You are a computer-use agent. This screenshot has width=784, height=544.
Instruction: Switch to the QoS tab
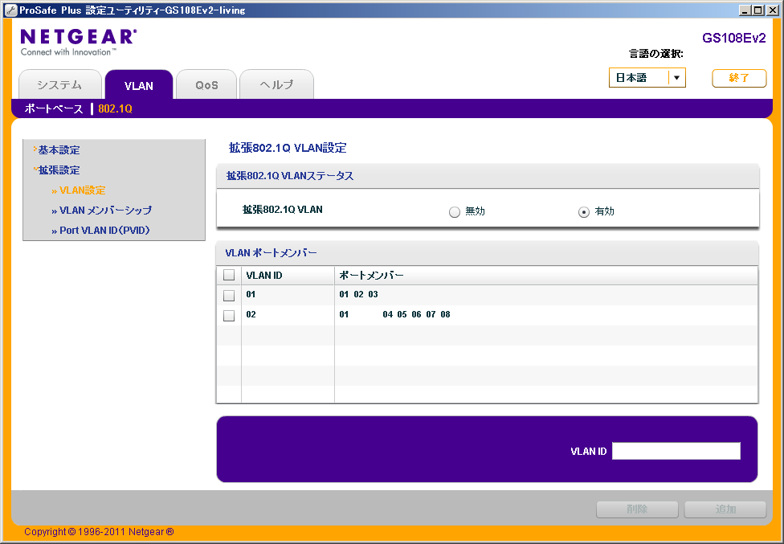[x=206, y=83]
